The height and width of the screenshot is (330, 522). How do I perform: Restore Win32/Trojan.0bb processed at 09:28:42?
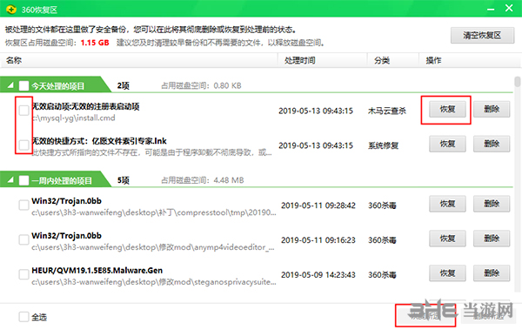(x=447, y=204)
